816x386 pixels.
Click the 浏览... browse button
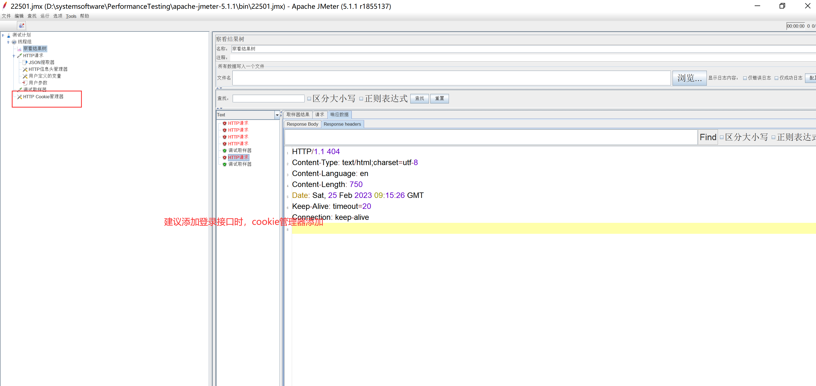tap(689, 78)
